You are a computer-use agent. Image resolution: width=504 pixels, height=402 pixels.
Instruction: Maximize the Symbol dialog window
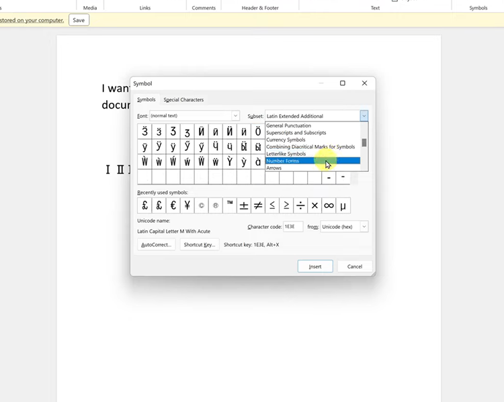click(343, 83)
